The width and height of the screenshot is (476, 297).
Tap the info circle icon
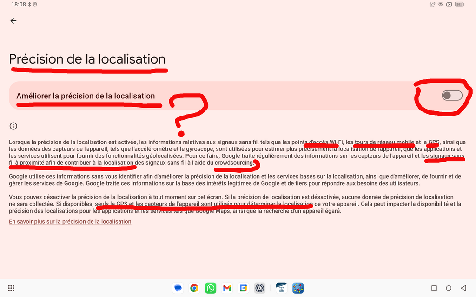coord(13,126)
